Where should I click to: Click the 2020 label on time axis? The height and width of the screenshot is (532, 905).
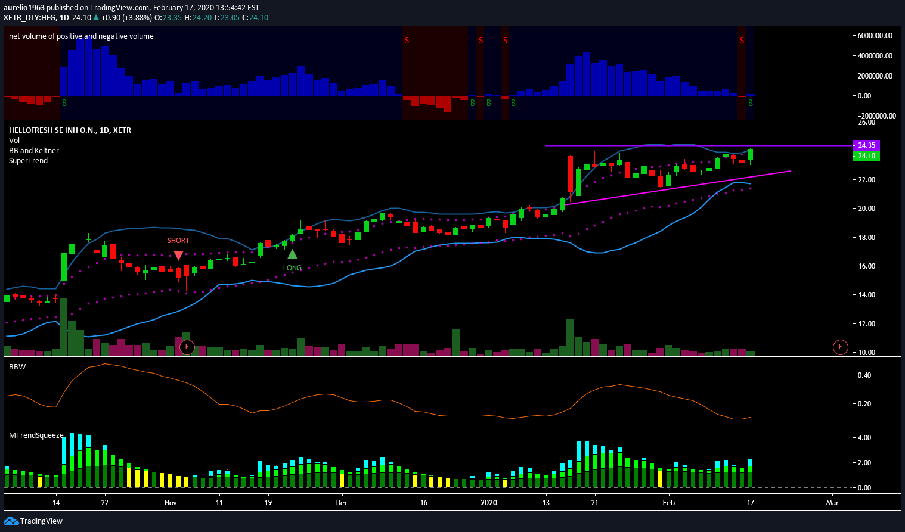[489, 503]
